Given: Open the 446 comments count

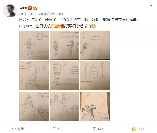Looking at the screenshot, I should click(100, 129).
